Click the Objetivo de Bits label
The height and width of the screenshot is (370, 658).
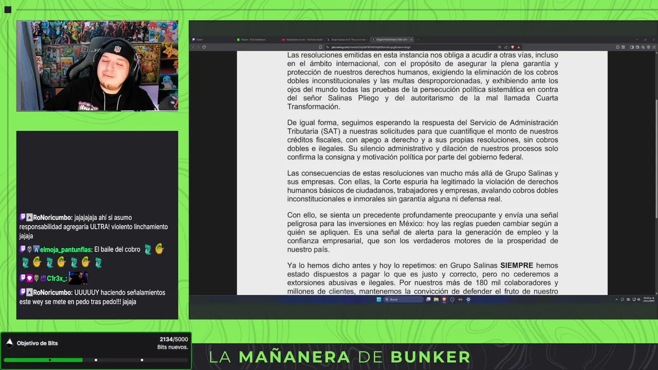point(37,343)
